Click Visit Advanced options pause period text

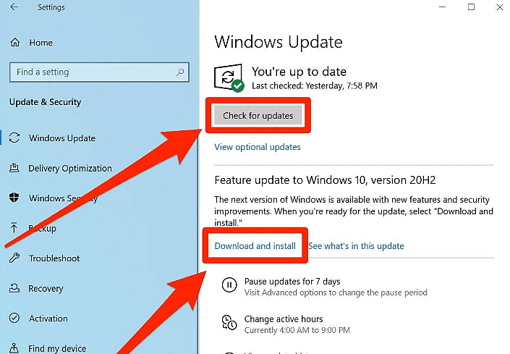click(336, 292)
